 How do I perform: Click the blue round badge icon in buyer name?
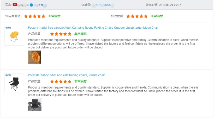tap(31, 5)
